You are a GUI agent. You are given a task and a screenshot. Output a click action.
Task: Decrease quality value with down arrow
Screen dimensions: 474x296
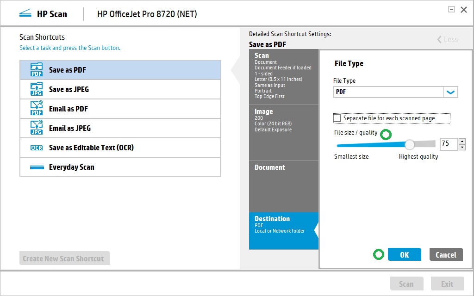[462, 147]
